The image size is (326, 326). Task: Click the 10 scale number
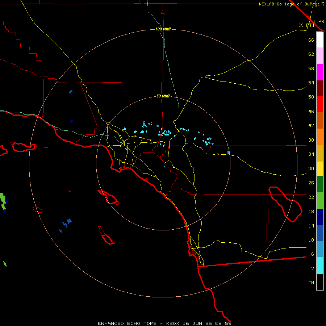(x=311, y=240)
